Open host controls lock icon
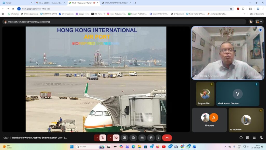Viewport: 266px width, 150px height. click(261, 138)
